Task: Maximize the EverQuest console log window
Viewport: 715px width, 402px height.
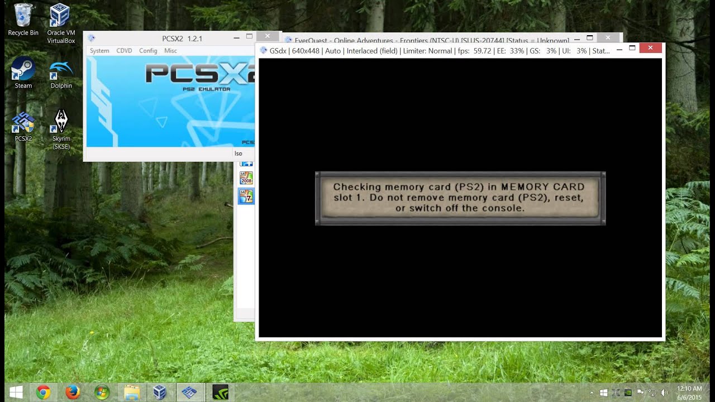Action: (x=590, y=38)
